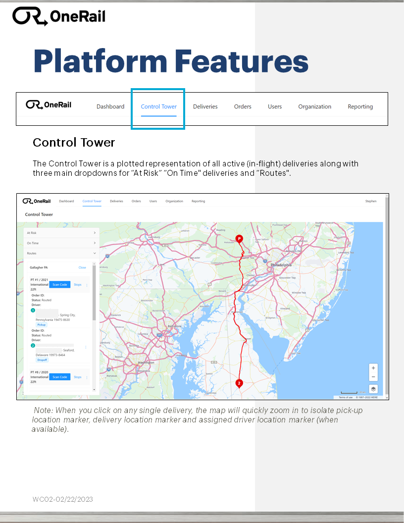Click the Dropoff tag under Seaford

pos(42,360)
